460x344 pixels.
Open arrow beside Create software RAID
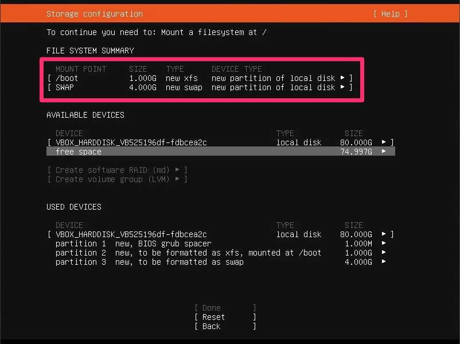177,170
